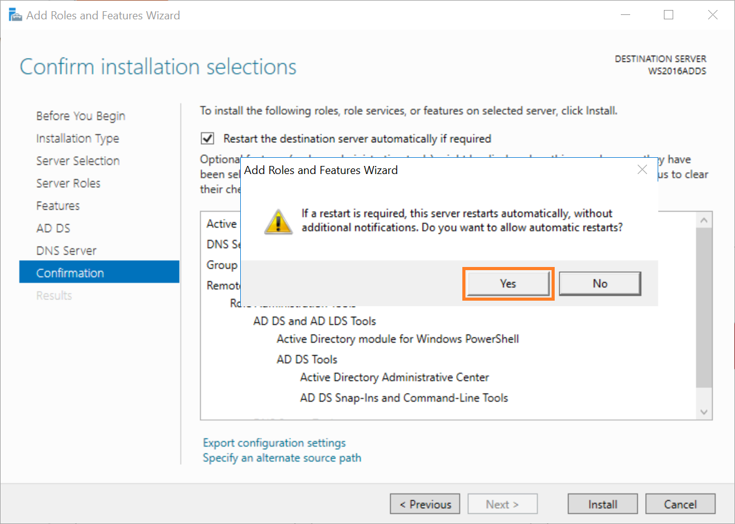The height and width of the screenshot is (524, 735).
Task: Click the wizard icon in the title bar
Action: pyautogui.click(x=15, y=15)
